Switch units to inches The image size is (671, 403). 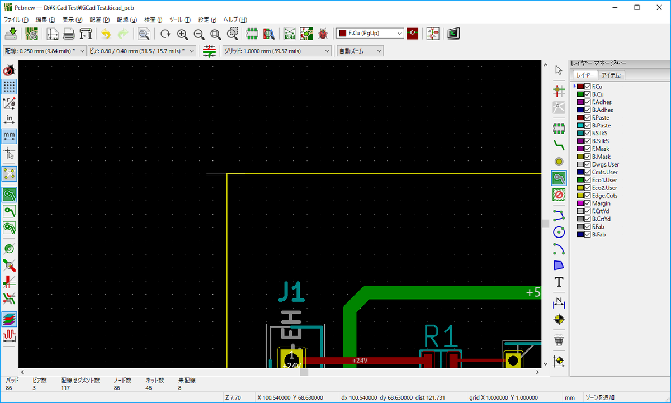click(x=10, y=119)
